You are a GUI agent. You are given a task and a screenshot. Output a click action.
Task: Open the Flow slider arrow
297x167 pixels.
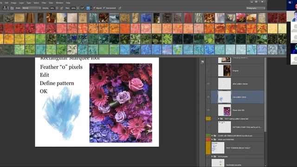coord(77,8)
